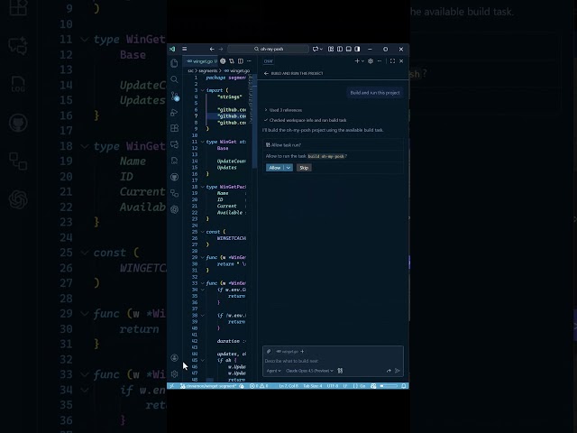Click the oh-my-posh command center search box

pos(269,49)
